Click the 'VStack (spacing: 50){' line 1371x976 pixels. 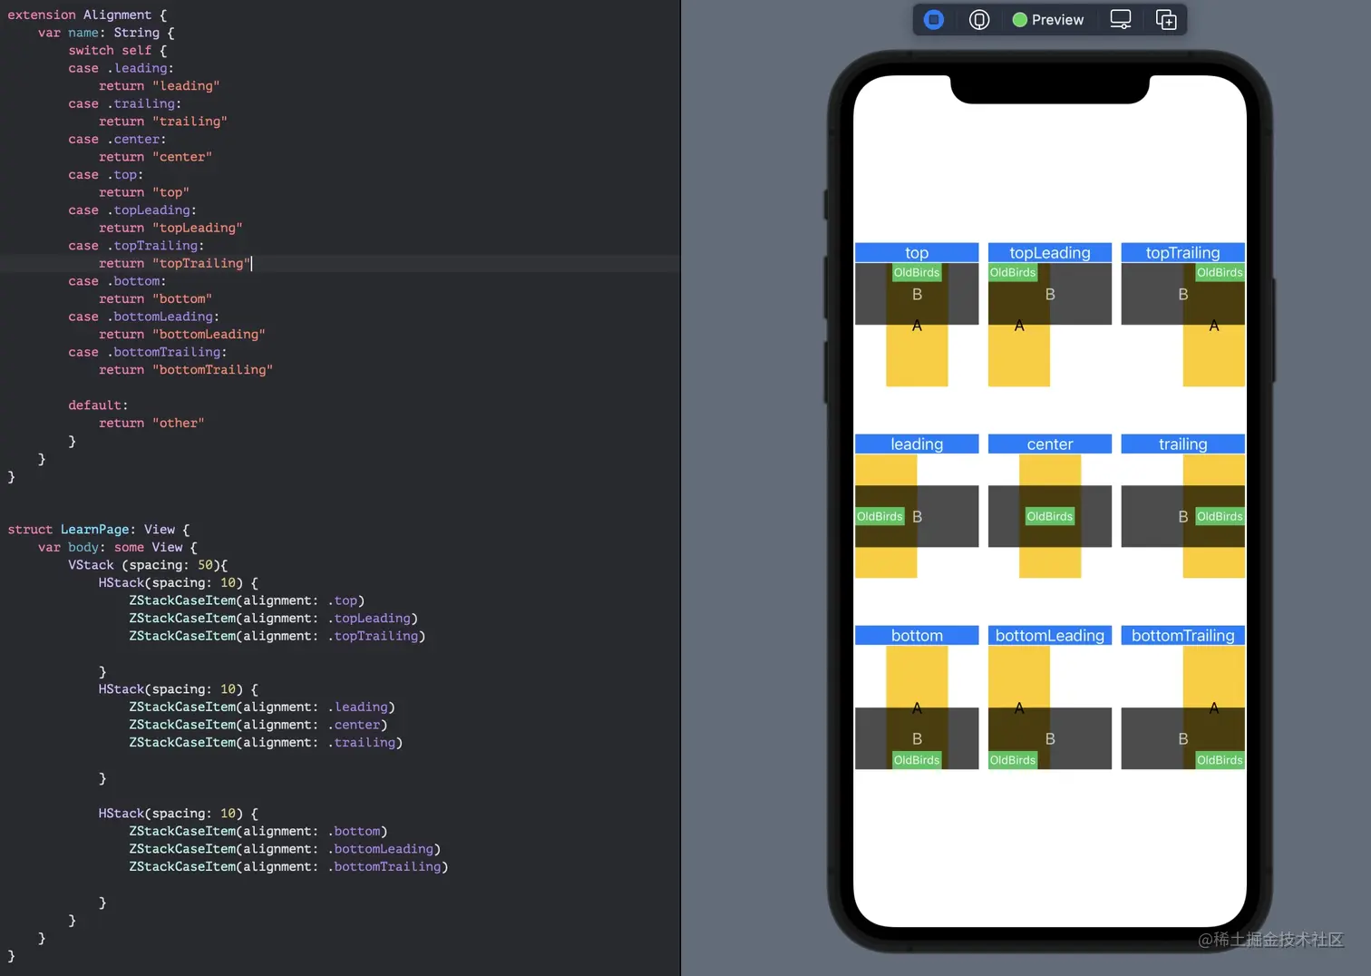[x=148, y=564]
